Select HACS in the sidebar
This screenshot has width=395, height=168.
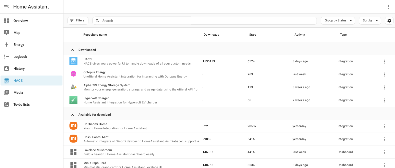31,81
